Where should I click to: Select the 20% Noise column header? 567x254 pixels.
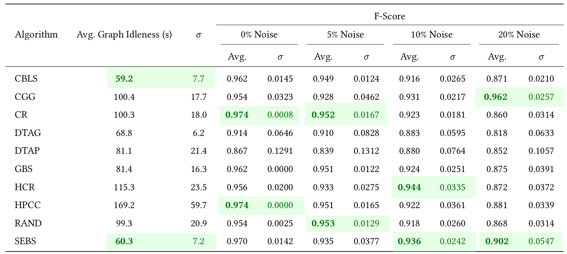(x=519, y=35)
